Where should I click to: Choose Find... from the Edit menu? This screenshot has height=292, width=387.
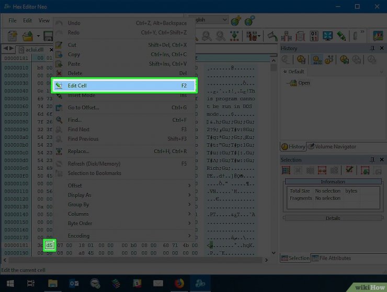point(124,120)
